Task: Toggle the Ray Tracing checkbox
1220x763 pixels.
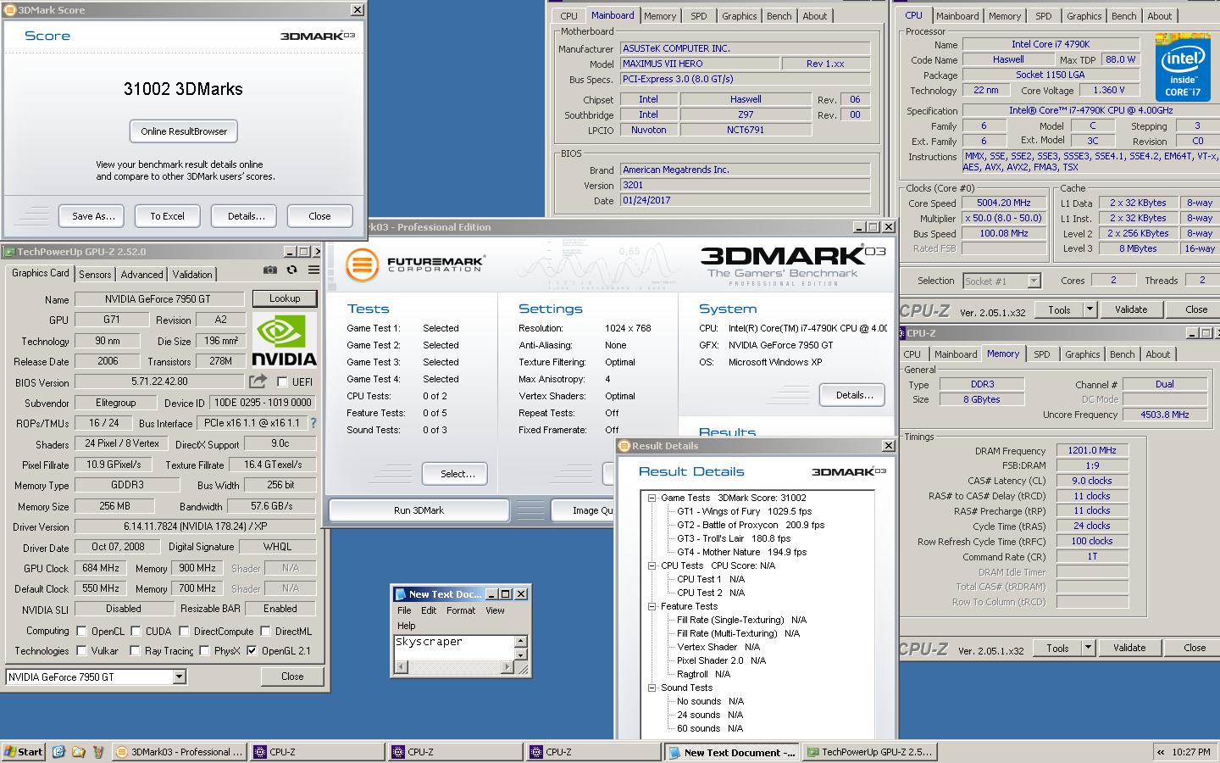Action: pos(135,651)
